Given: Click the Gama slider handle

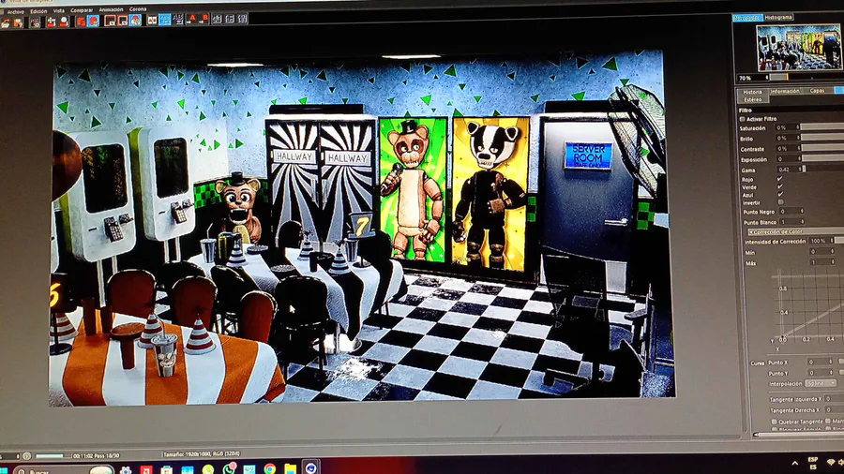Looking at the screenshot, I should 805,170.
